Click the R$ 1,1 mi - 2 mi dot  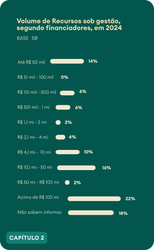click(x=58, y=123)
